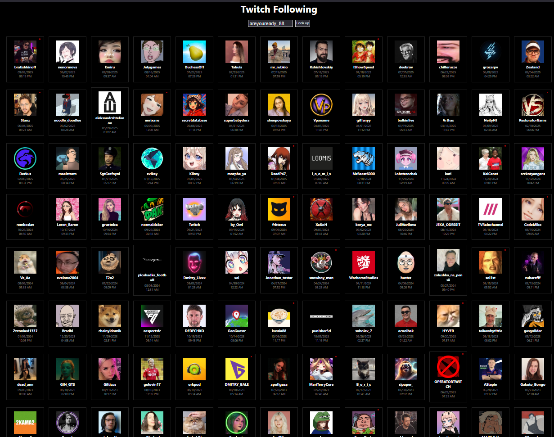Open DMITRY_BALE purple logo

pyautogui.click(x=237, y=369)
